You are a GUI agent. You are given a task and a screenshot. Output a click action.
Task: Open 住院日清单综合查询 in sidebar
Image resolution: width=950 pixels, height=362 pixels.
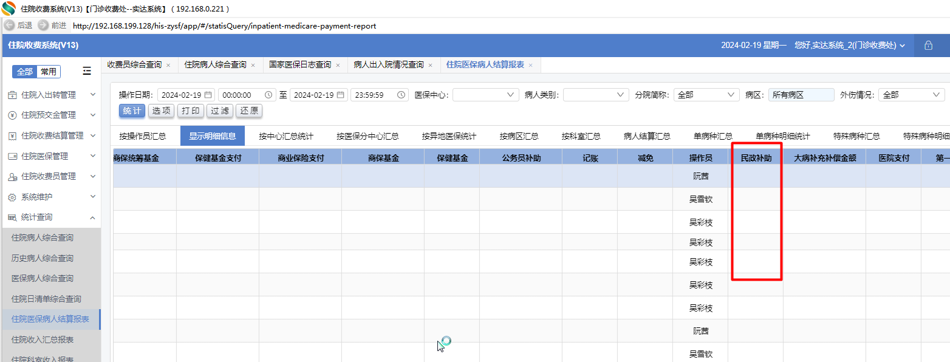(50, 299)
